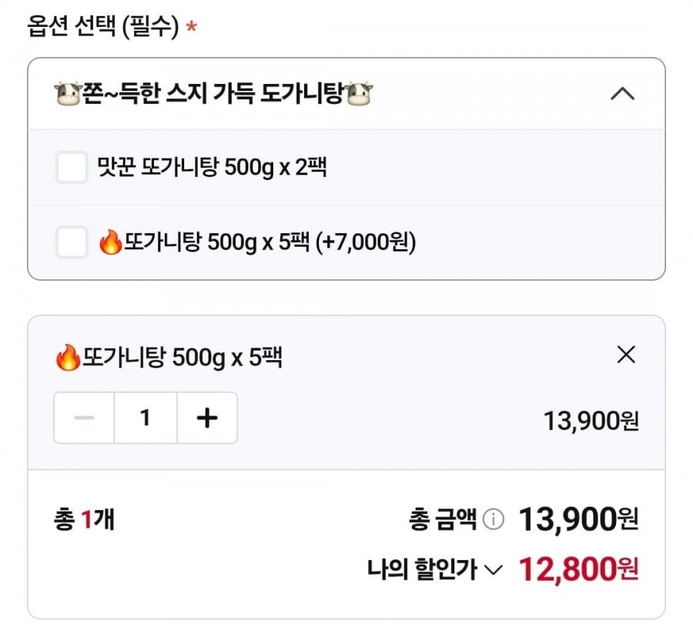Click the cow emoji after 도가니탕

click(x=359, y=95)
